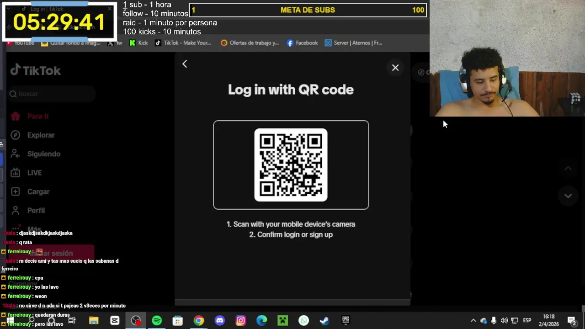
Task: Open the Para ti feed
Action: pos(37,116)
